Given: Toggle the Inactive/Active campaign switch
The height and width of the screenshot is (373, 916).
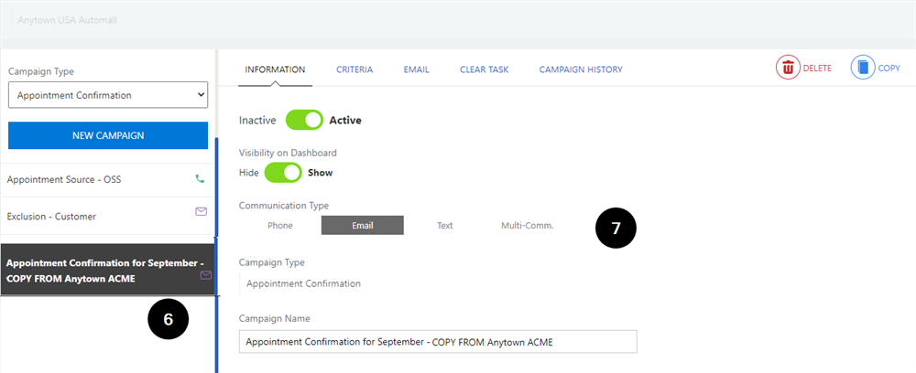Looking at the screenshot, I should pos(304,121).
